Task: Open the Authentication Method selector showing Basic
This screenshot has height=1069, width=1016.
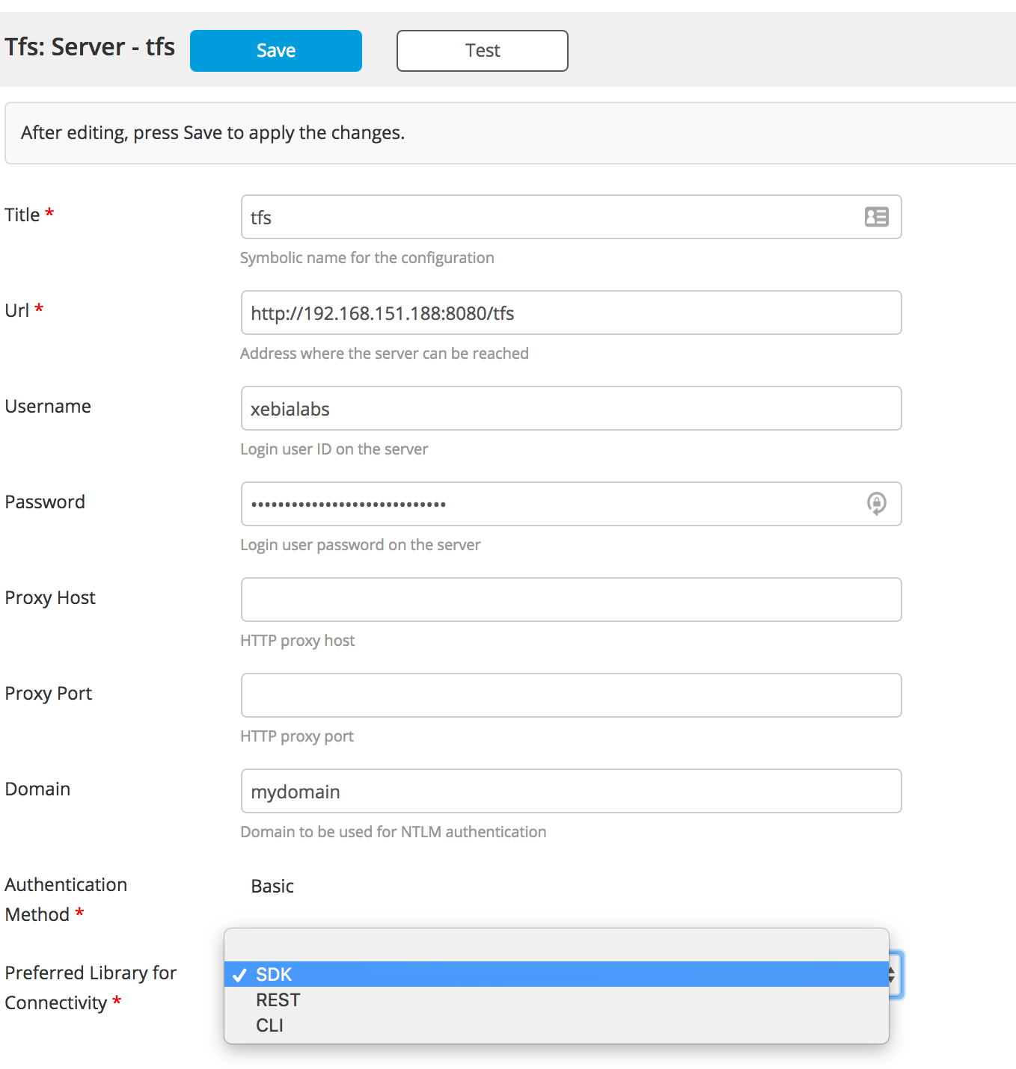Action: coord(272,886)
